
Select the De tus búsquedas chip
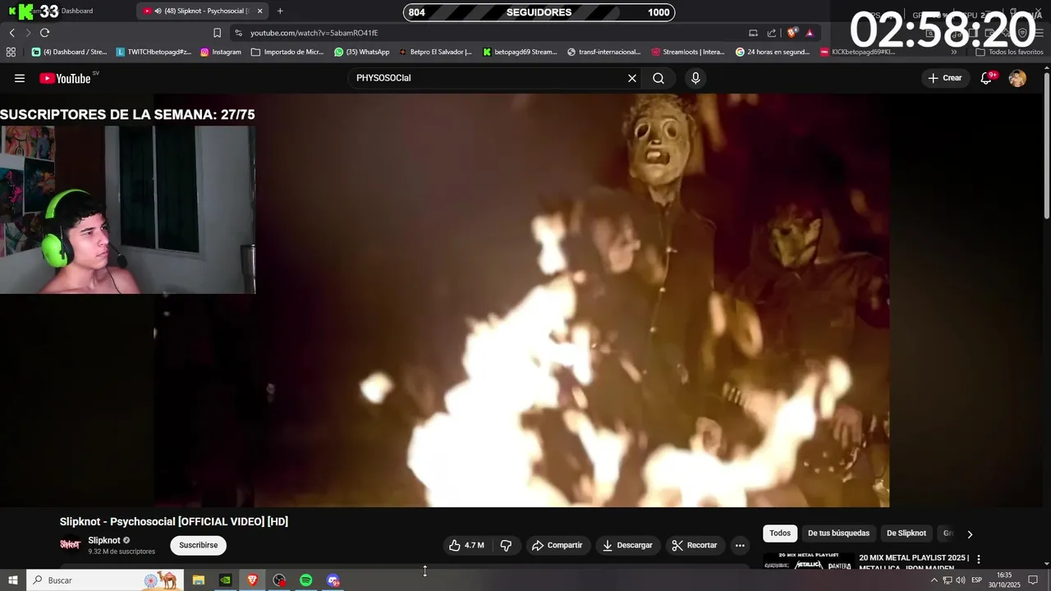click(838, 534)
